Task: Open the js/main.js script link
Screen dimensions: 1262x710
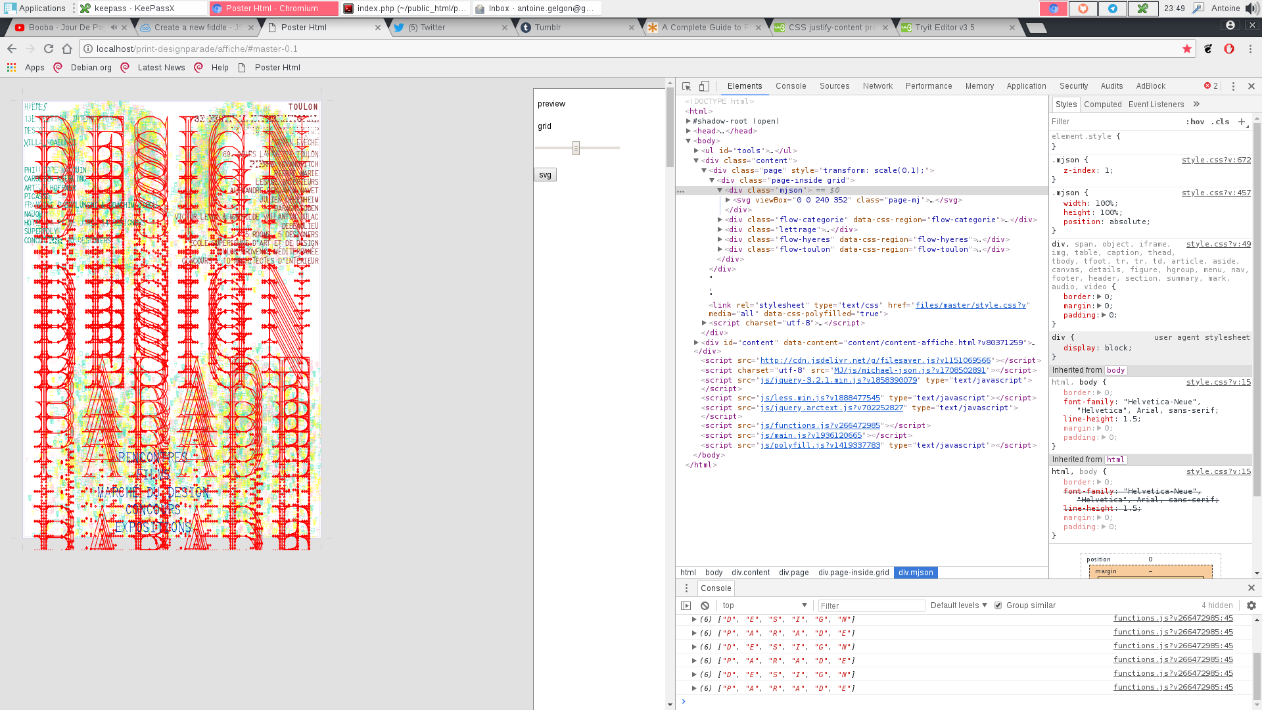Action: (810, 435)
